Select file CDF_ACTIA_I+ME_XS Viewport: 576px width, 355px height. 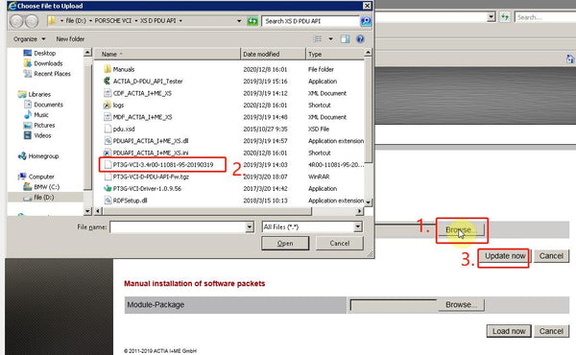pyautogui.click(x=142, y=93)
